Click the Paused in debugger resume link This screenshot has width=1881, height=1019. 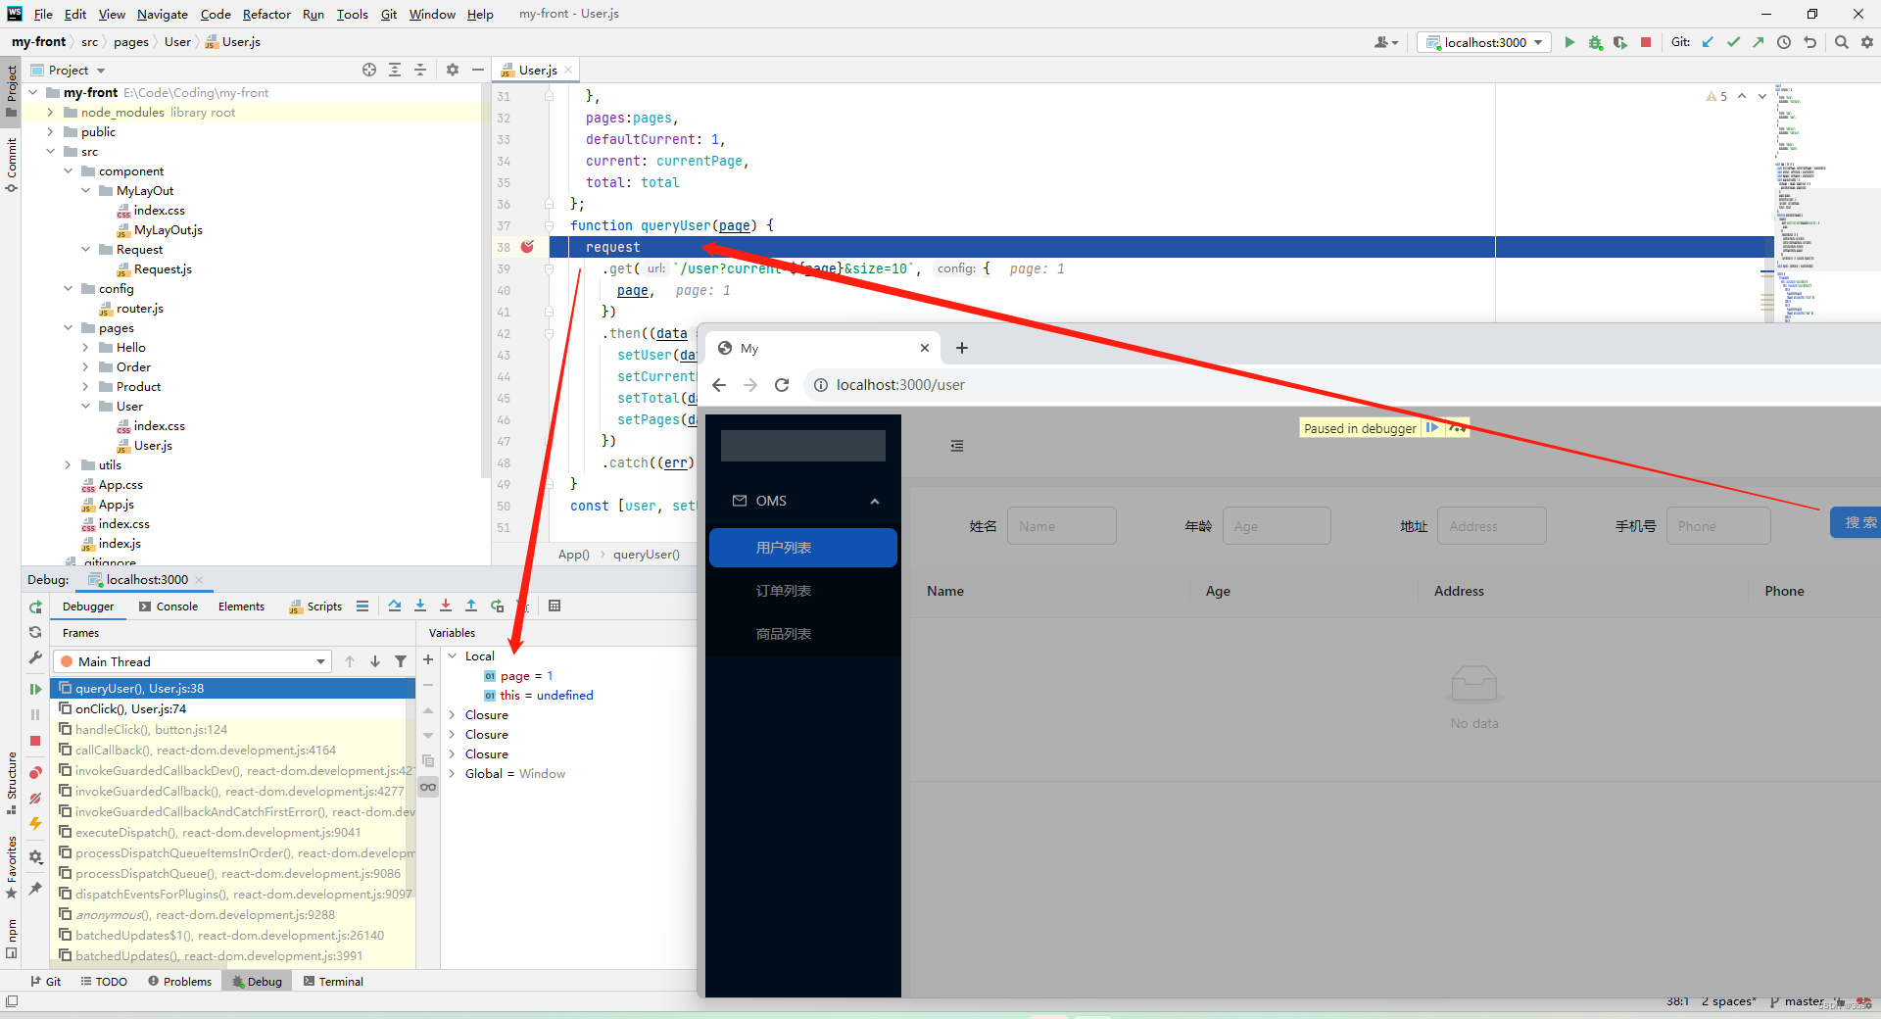click(x=1431, y=427)
